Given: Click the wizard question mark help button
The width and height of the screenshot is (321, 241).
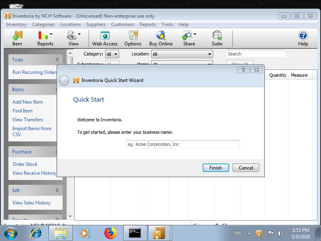Looking at the screenshot, I should coord(243,69).
